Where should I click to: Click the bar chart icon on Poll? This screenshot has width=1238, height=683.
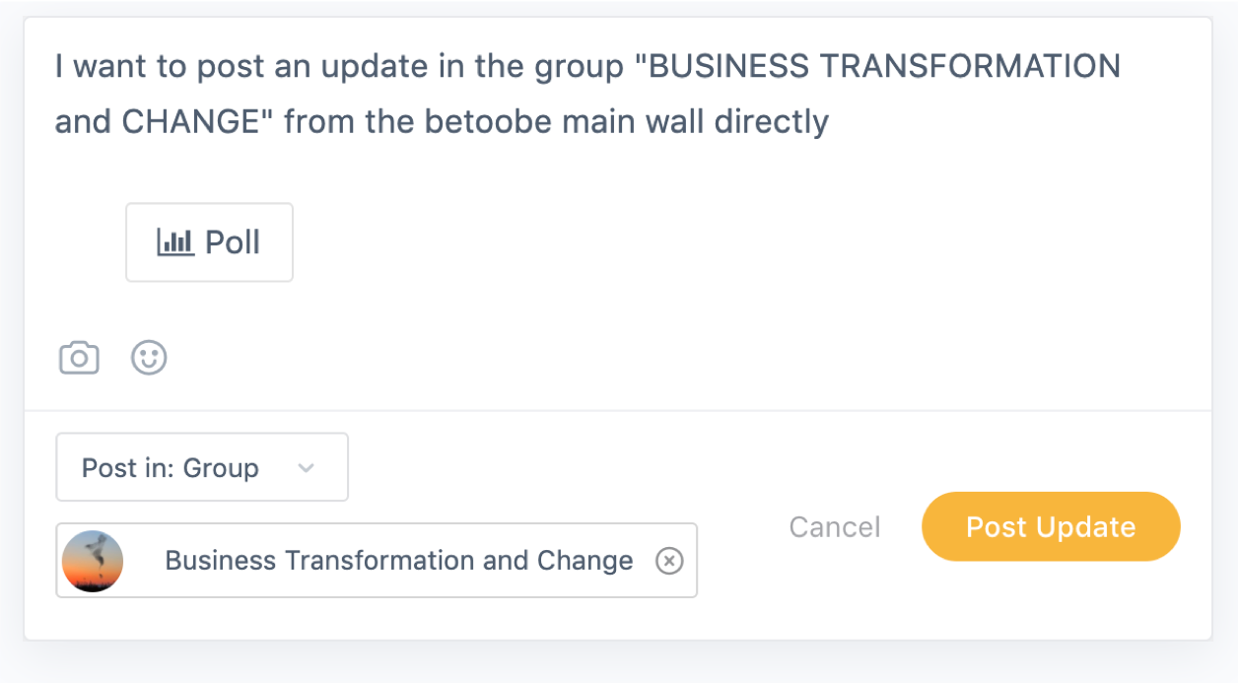[x=175, y=241]
